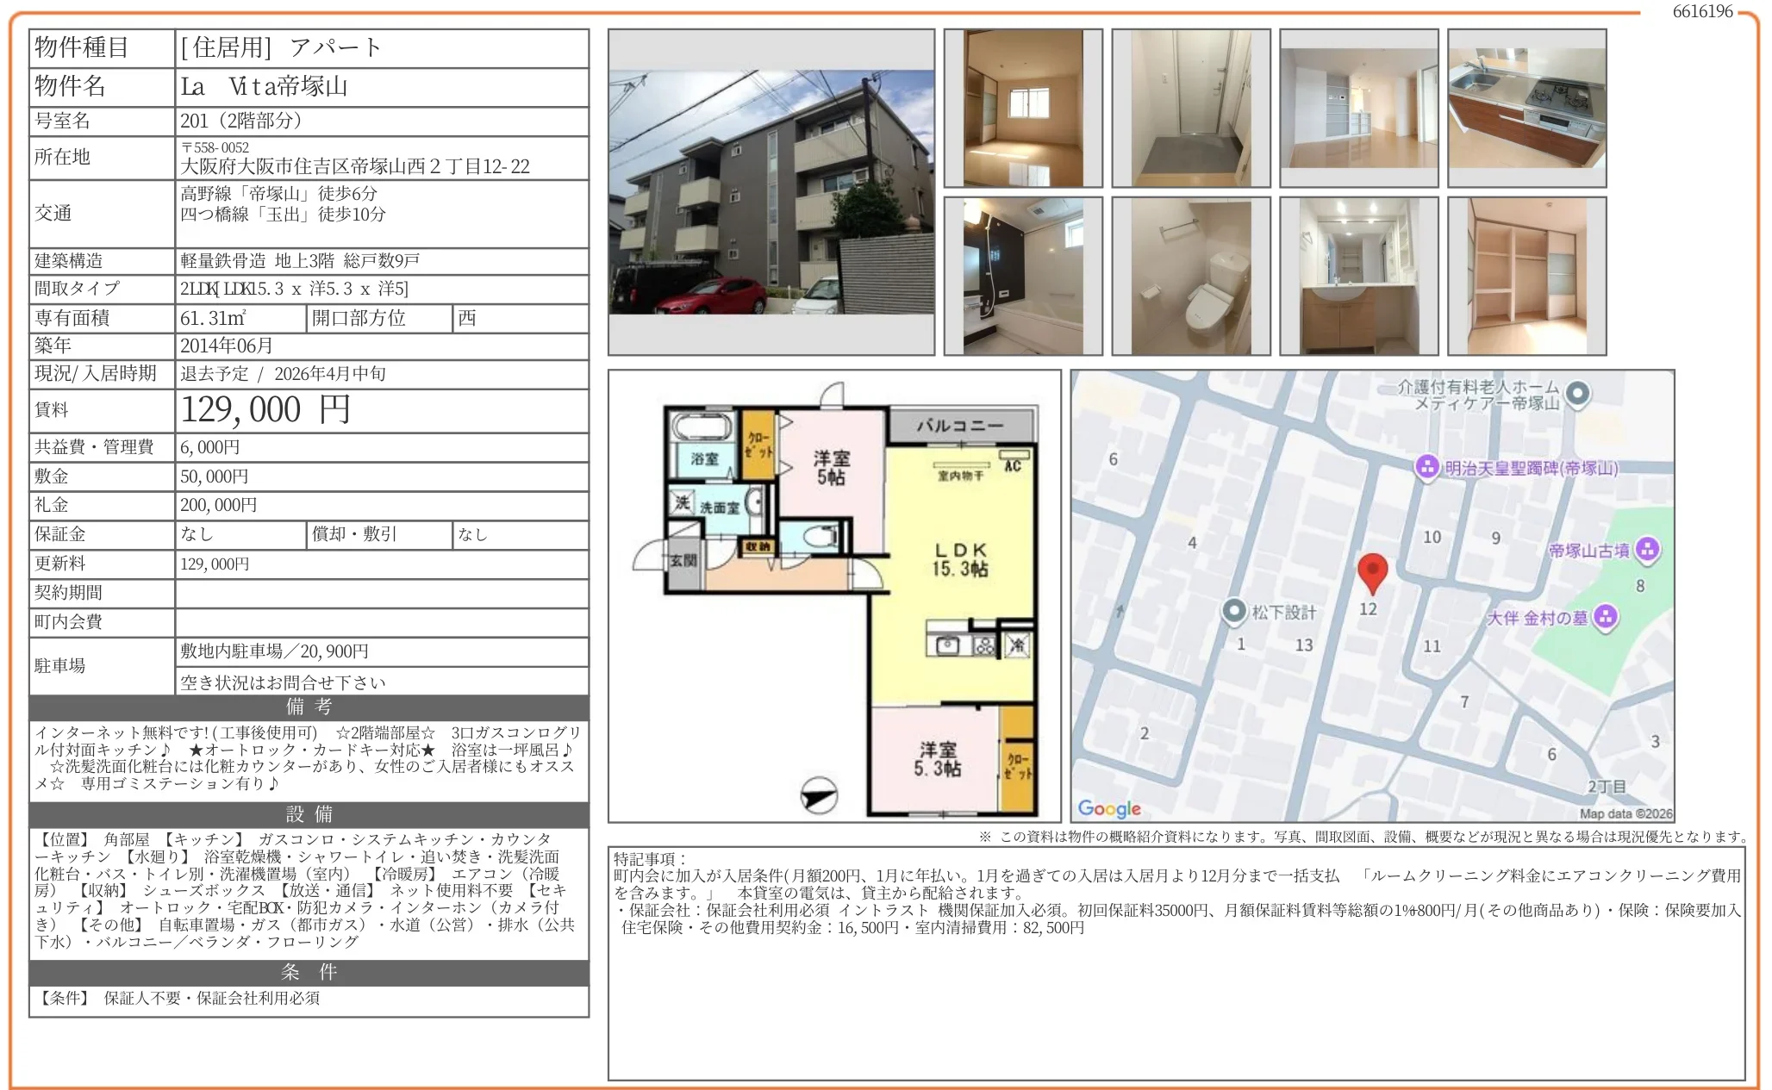Click 大伴 金村の墓 landmark marker icon

point(1605,617)
